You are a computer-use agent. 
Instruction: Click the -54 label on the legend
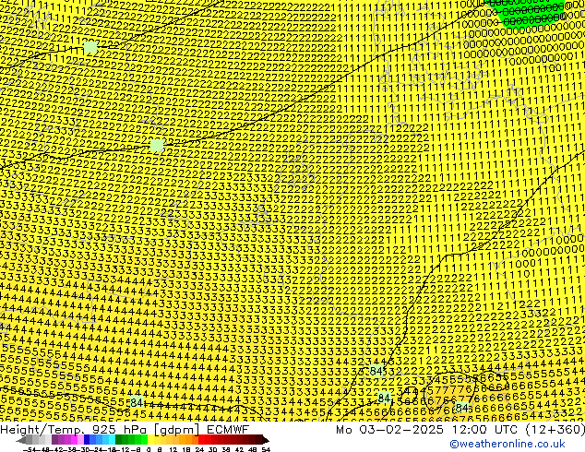[30, 450]
